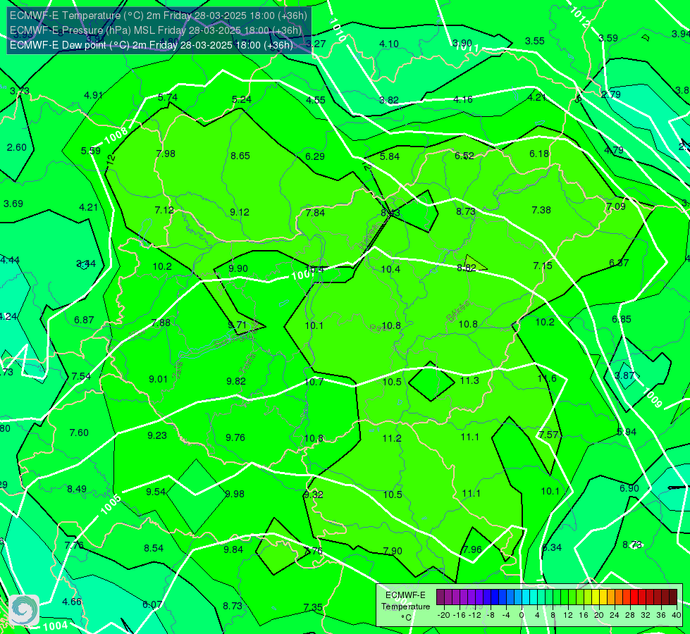The image size is (690, 634).
Task: Click the swirl logo icon at the bottom-left
Action: [x=24, y=610]
